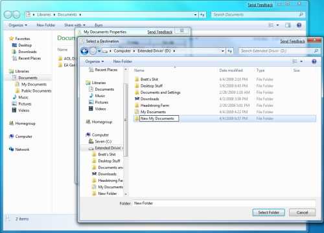
Task: Select Libraries in dialog navigation pane
Action: click(x=98, y=83)
